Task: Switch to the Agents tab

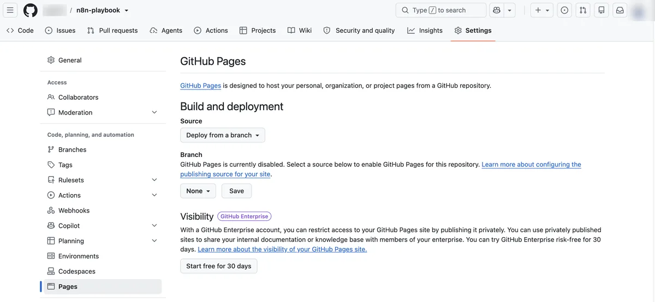Action: [166, 31]
